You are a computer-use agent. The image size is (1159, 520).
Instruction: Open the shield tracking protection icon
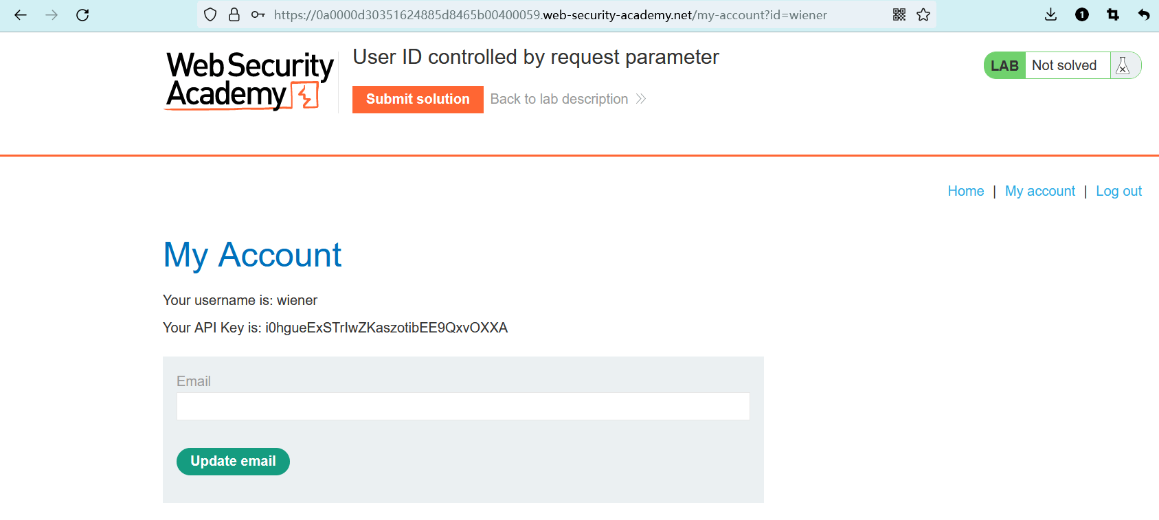click(x=211, y=15)
